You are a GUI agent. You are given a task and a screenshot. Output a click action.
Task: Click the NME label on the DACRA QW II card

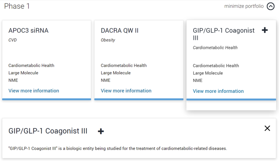tap(105, 80)
